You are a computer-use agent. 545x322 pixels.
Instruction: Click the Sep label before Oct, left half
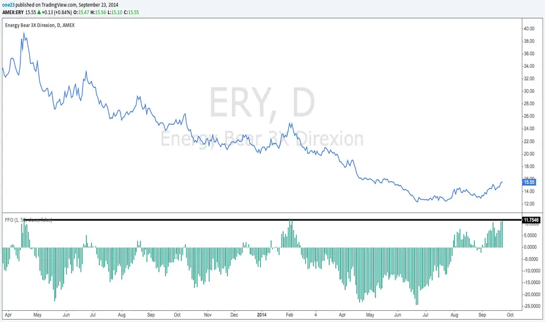[151, 315]
